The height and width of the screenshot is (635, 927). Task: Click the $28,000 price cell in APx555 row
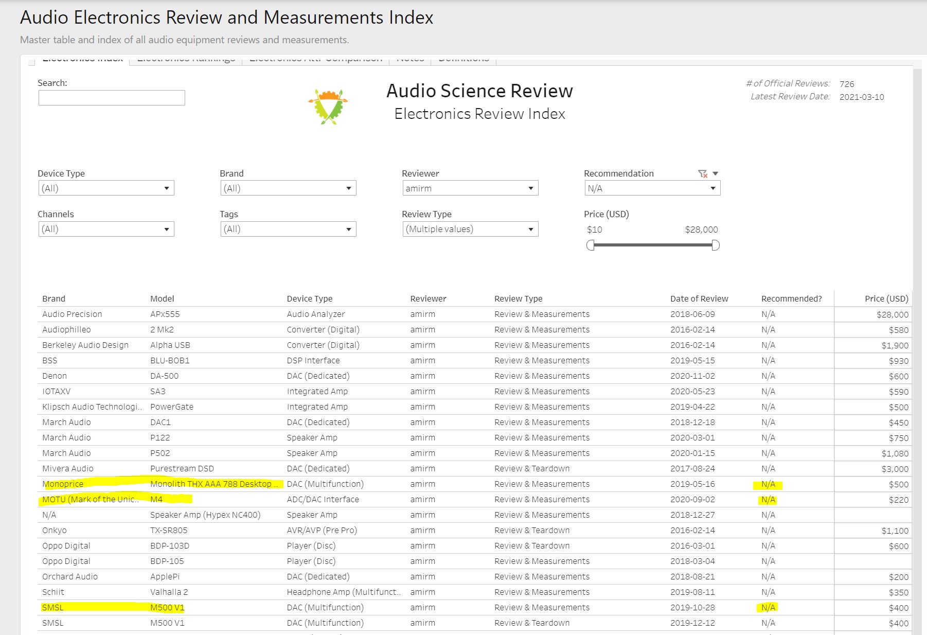(893, 314)
